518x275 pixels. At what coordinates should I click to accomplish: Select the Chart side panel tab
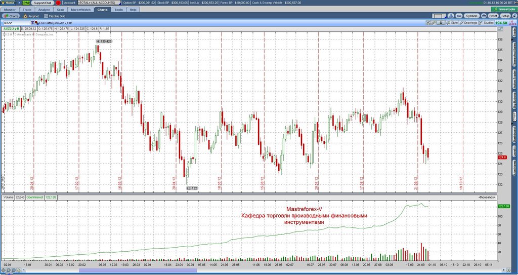tap(514, 117)
